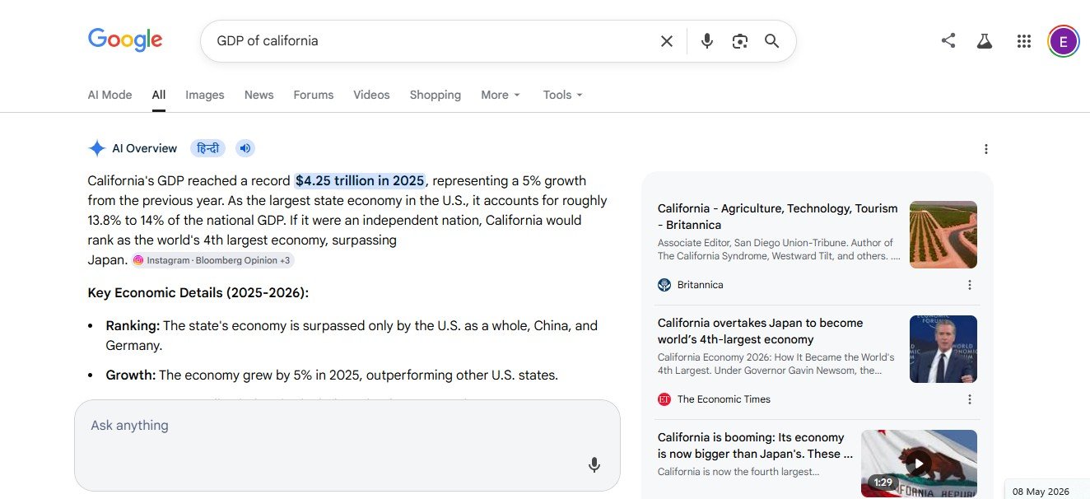Click the Ranking bullet text
Viewport: 1090px width, 499px height.
tap(352, 336)
